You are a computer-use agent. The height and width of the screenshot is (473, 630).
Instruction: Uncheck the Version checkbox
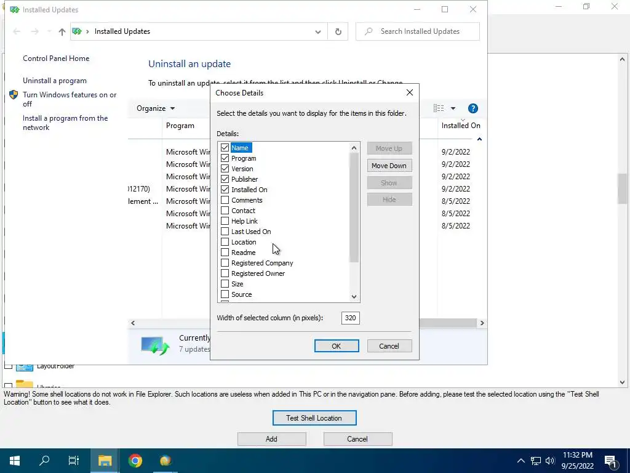click(225, 169)
